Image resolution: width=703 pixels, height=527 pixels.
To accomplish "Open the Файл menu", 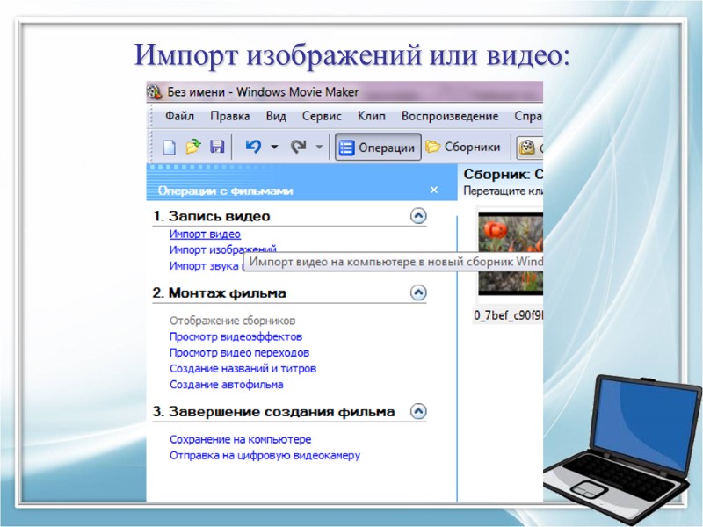I will pyautogui.click(x=179, y=116).
